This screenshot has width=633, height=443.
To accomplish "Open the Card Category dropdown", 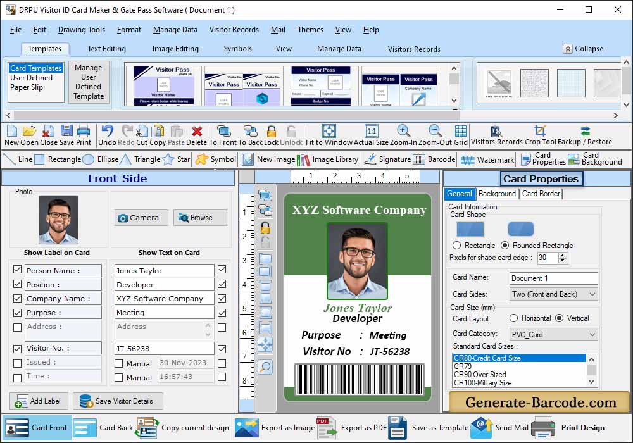I will click(x=553, y=335).
